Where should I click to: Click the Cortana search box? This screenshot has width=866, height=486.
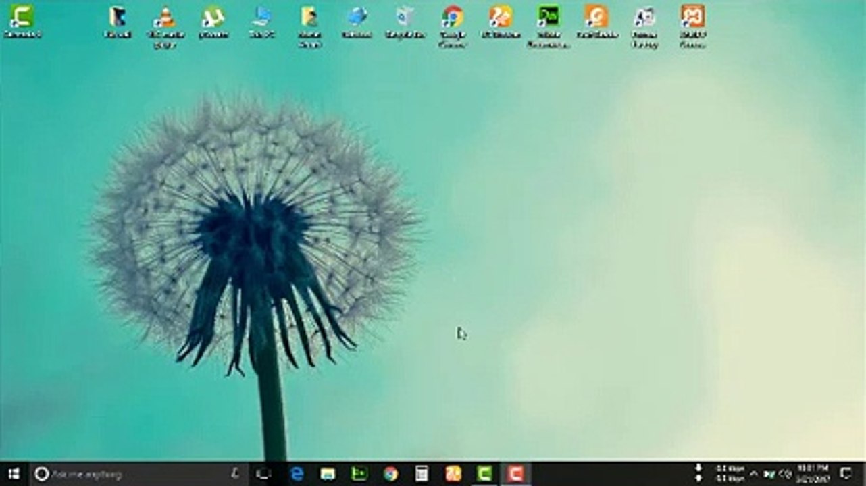pos(138,474)
